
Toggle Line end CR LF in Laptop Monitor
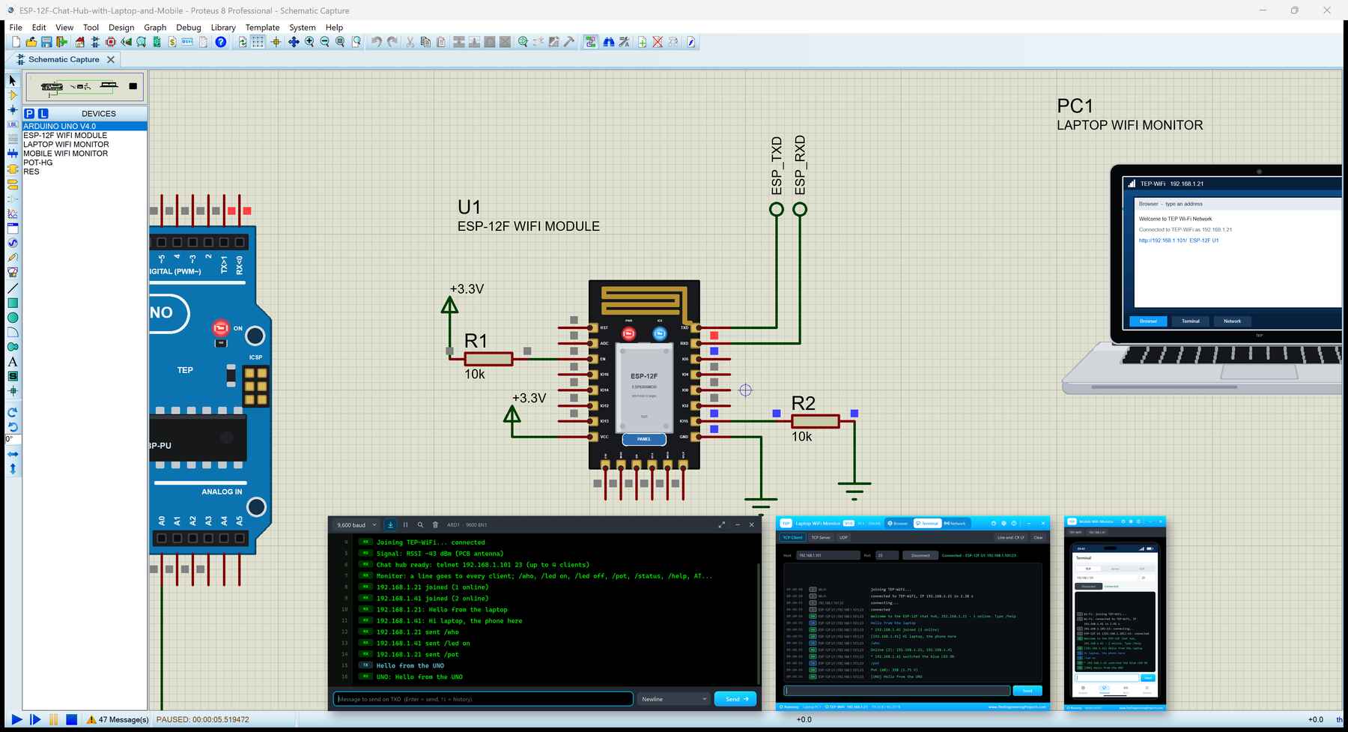pos(1010,537)
